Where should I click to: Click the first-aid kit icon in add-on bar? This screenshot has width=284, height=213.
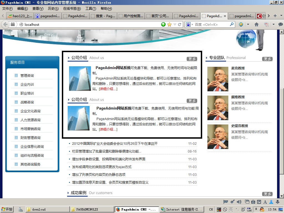pos(253,202)
